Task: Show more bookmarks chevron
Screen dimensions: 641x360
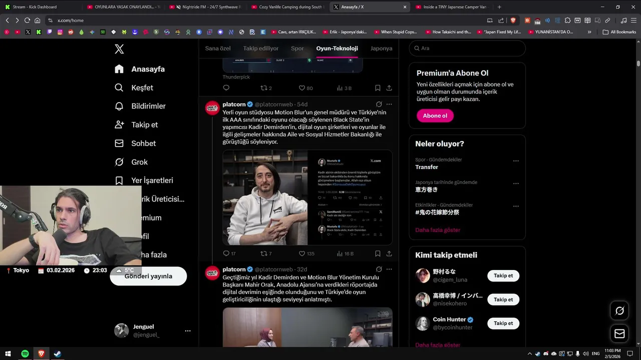Action: pyautogui.click(x=589, y=32)
